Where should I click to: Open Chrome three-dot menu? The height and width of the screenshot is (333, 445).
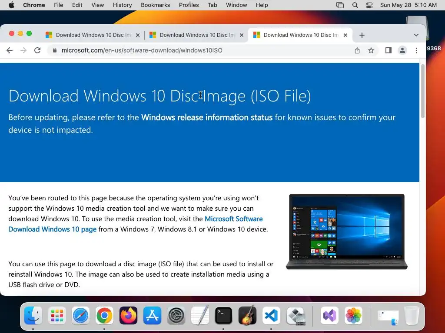(416, 50)
